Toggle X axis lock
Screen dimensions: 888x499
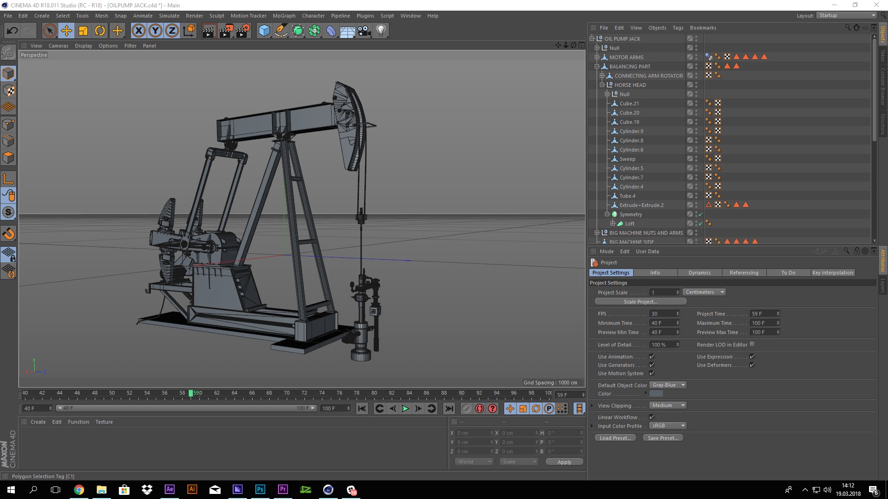pos(138,31)
